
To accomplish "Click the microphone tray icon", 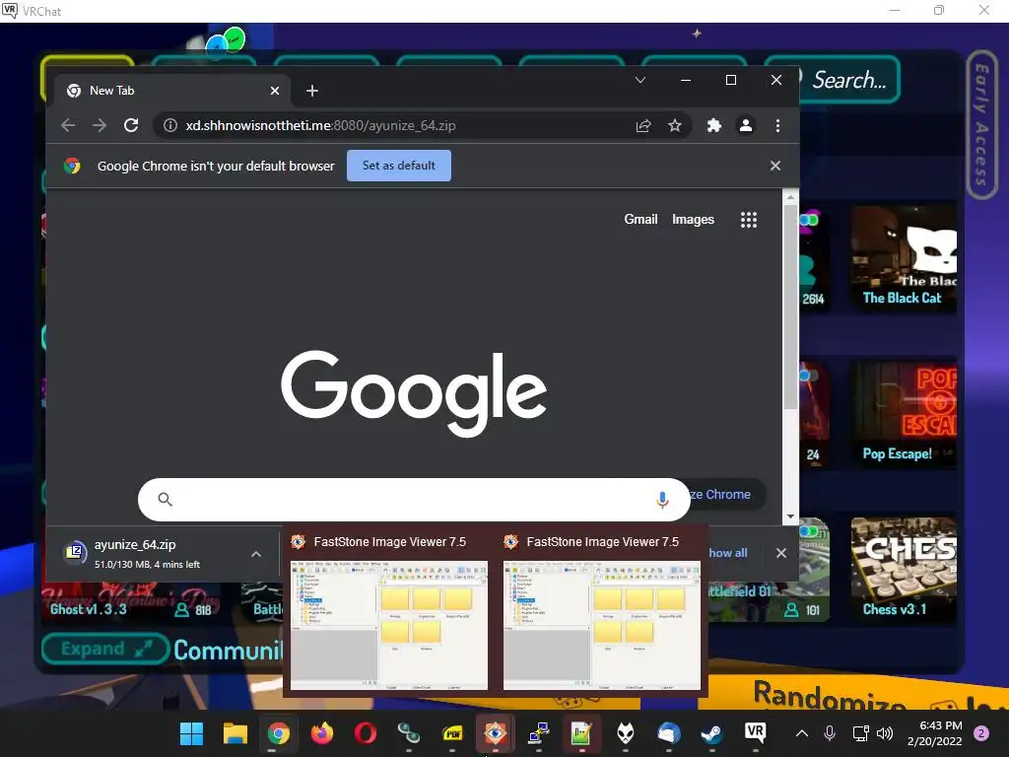I will tap(830, 733).
